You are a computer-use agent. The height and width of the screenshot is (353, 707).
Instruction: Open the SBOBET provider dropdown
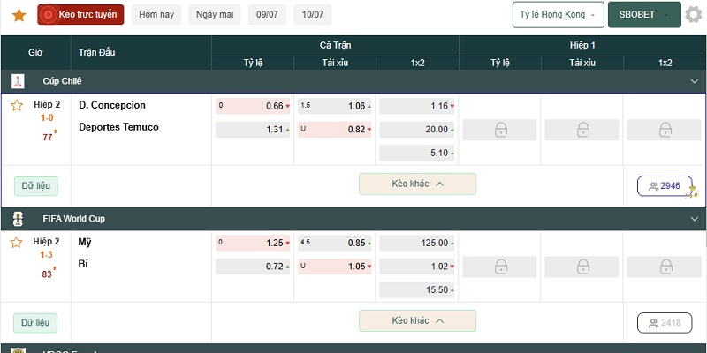(x=644, y=15)
